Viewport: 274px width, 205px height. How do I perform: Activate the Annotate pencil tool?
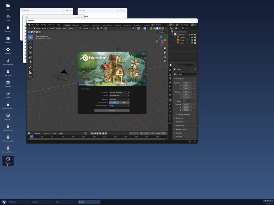point(30,68)
